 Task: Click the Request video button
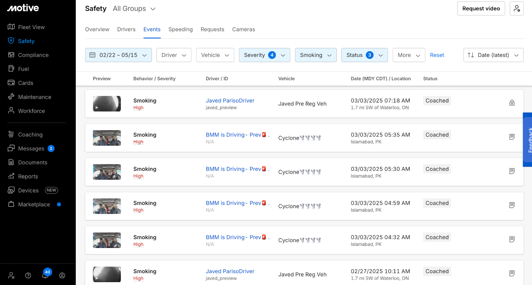(x=481, y=9)
